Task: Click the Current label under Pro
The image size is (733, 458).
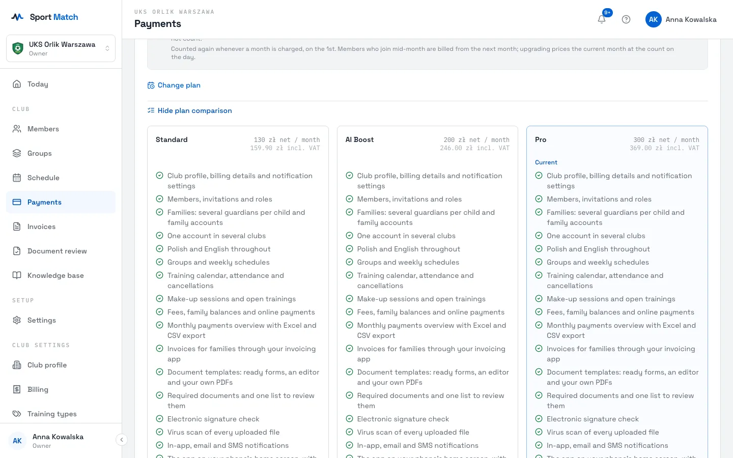Action: tap(546, 162)
